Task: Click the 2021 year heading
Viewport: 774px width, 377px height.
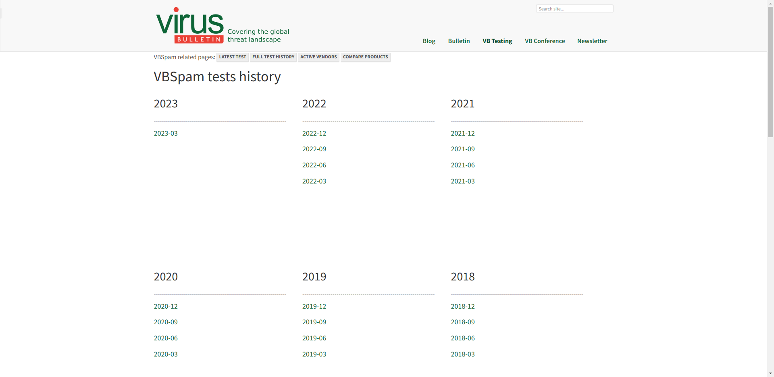Action: (x=463, y=104)
